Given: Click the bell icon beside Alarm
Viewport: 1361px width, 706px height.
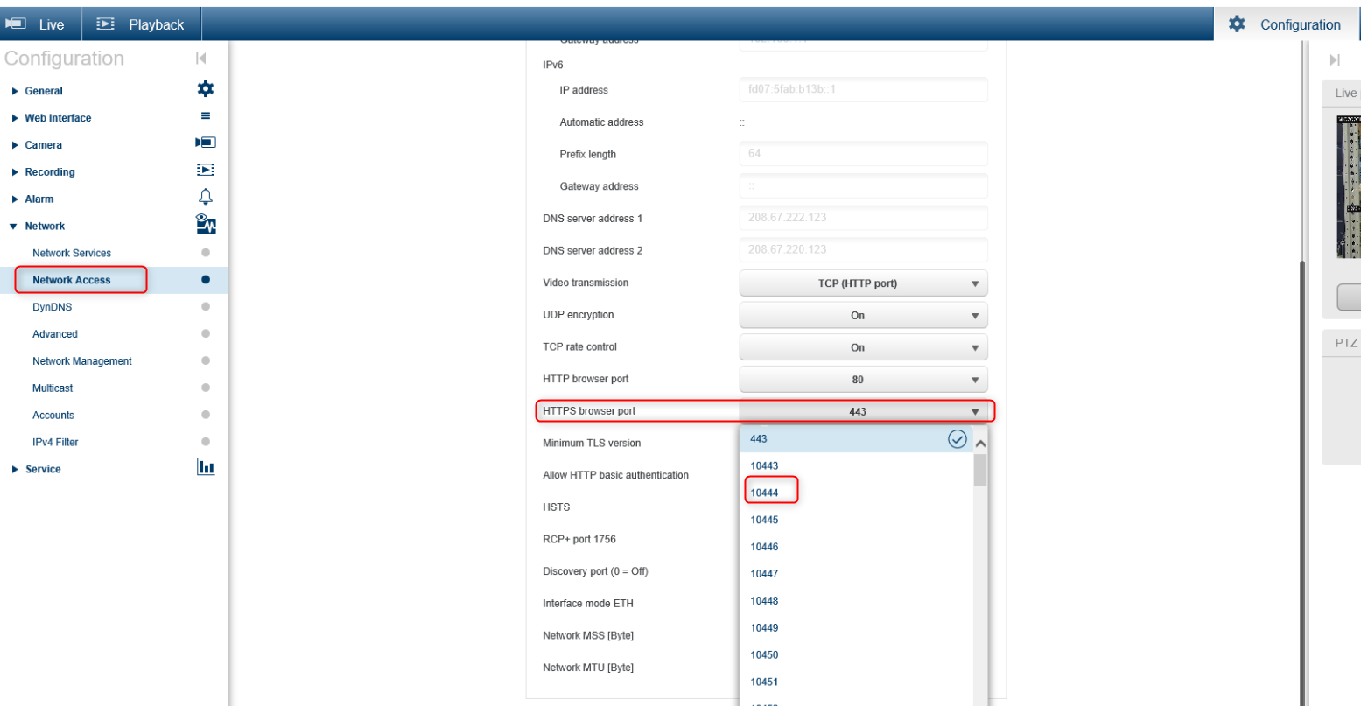Looking at the screenshot, I should pyautogui.click(x=206, y=197).
